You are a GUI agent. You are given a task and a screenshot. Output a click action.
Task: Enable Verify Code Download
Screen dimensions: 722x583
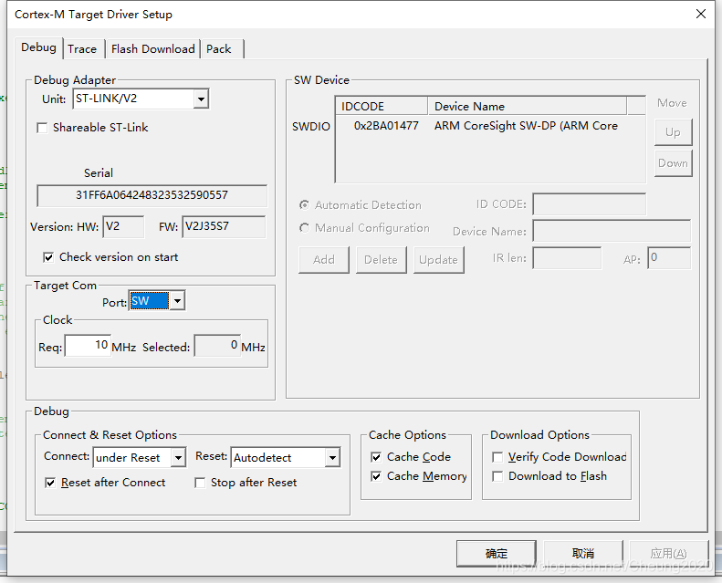497,457
